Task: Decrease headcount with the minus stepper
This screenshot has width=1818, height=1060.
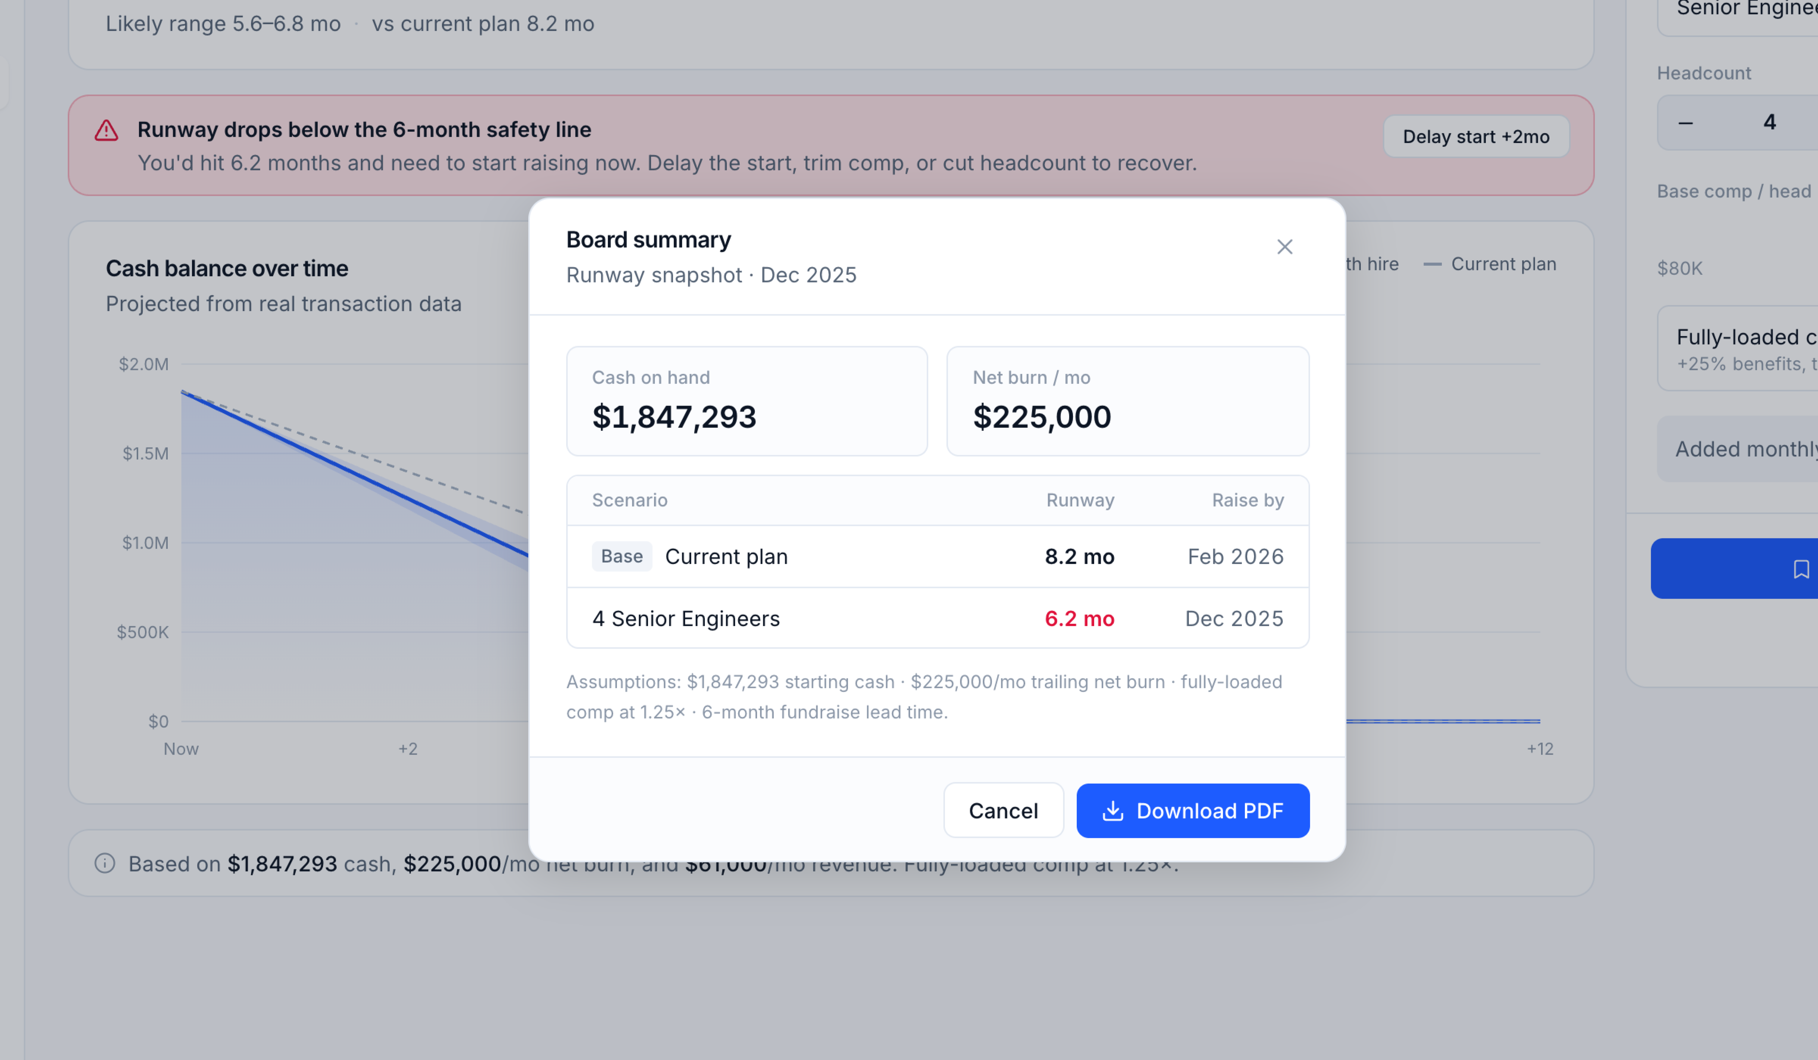Action: (1685, 123)
